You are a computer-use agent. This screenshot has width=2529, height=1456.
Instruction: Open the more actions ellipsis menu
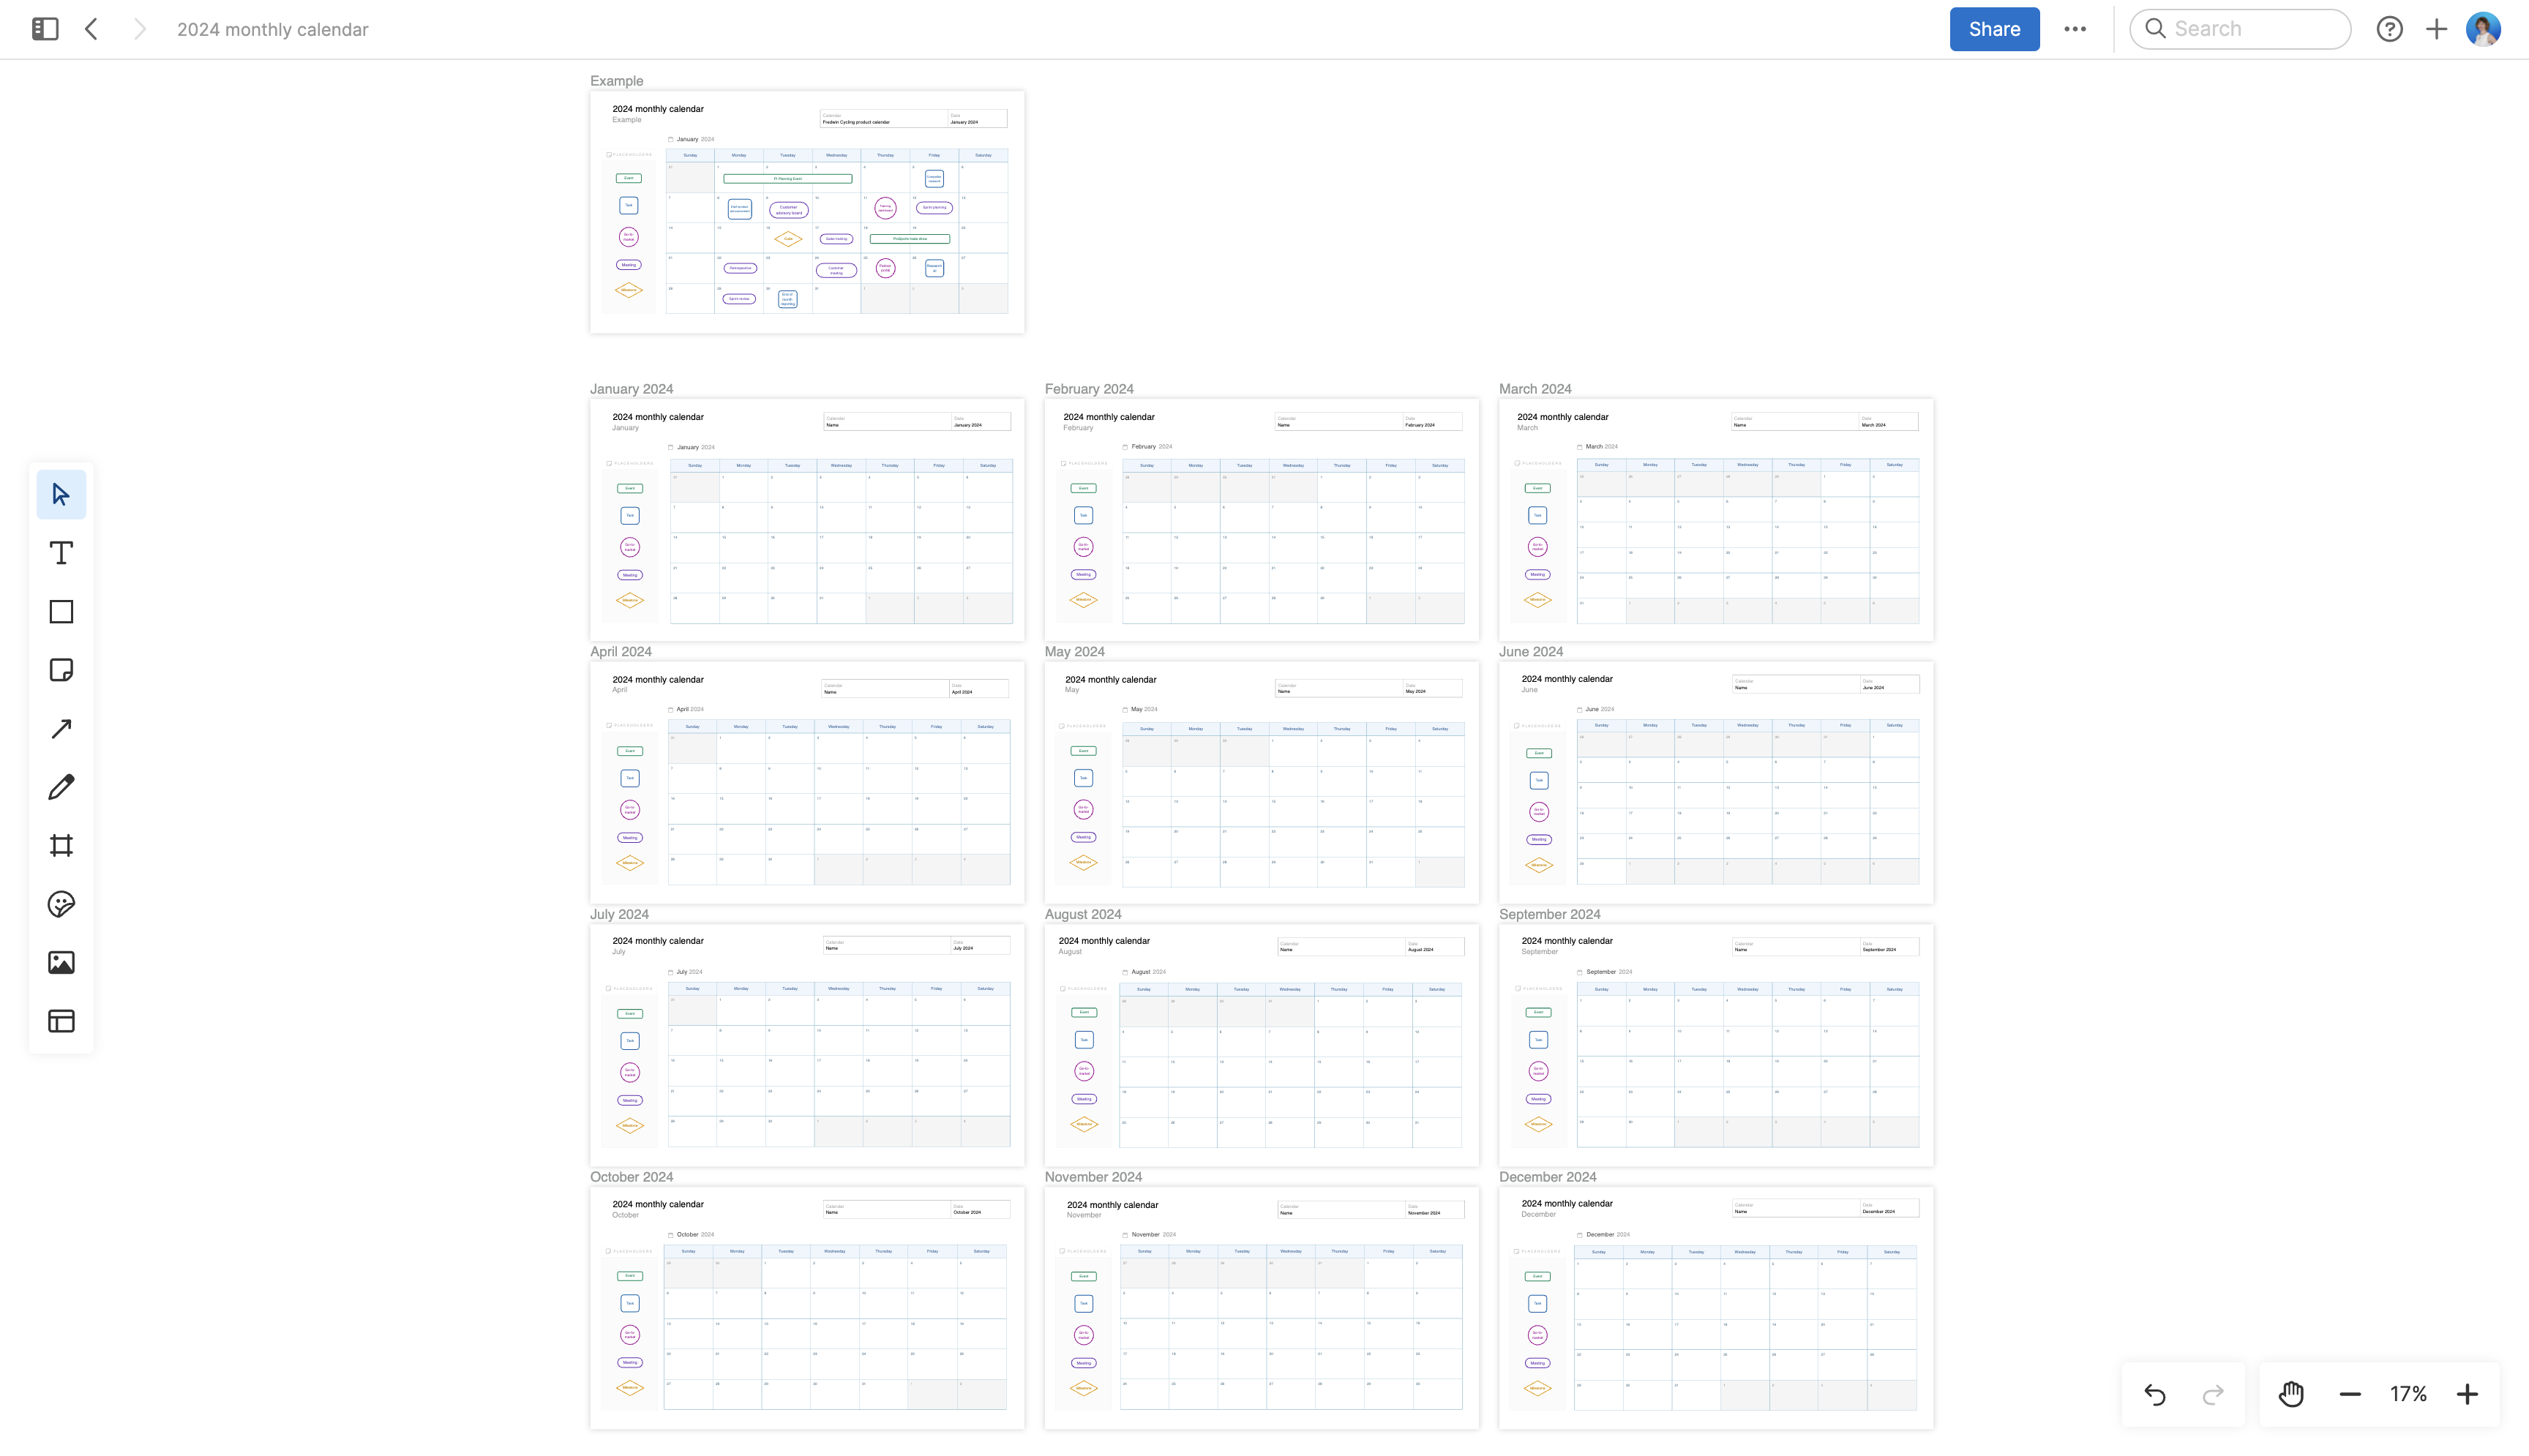[2075, 29]
